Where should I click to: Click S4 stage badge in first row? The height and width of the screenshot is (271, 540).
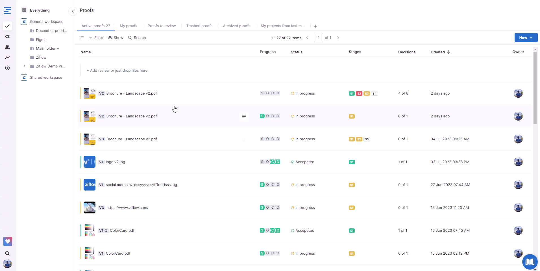coord(374,93)
